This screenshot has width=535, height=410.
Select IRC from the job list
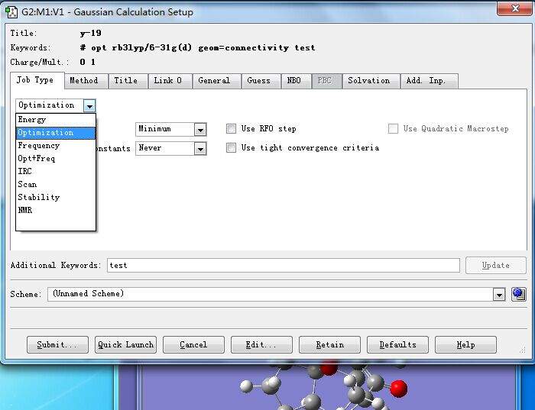pyautogui.click(x=56, y=171)
